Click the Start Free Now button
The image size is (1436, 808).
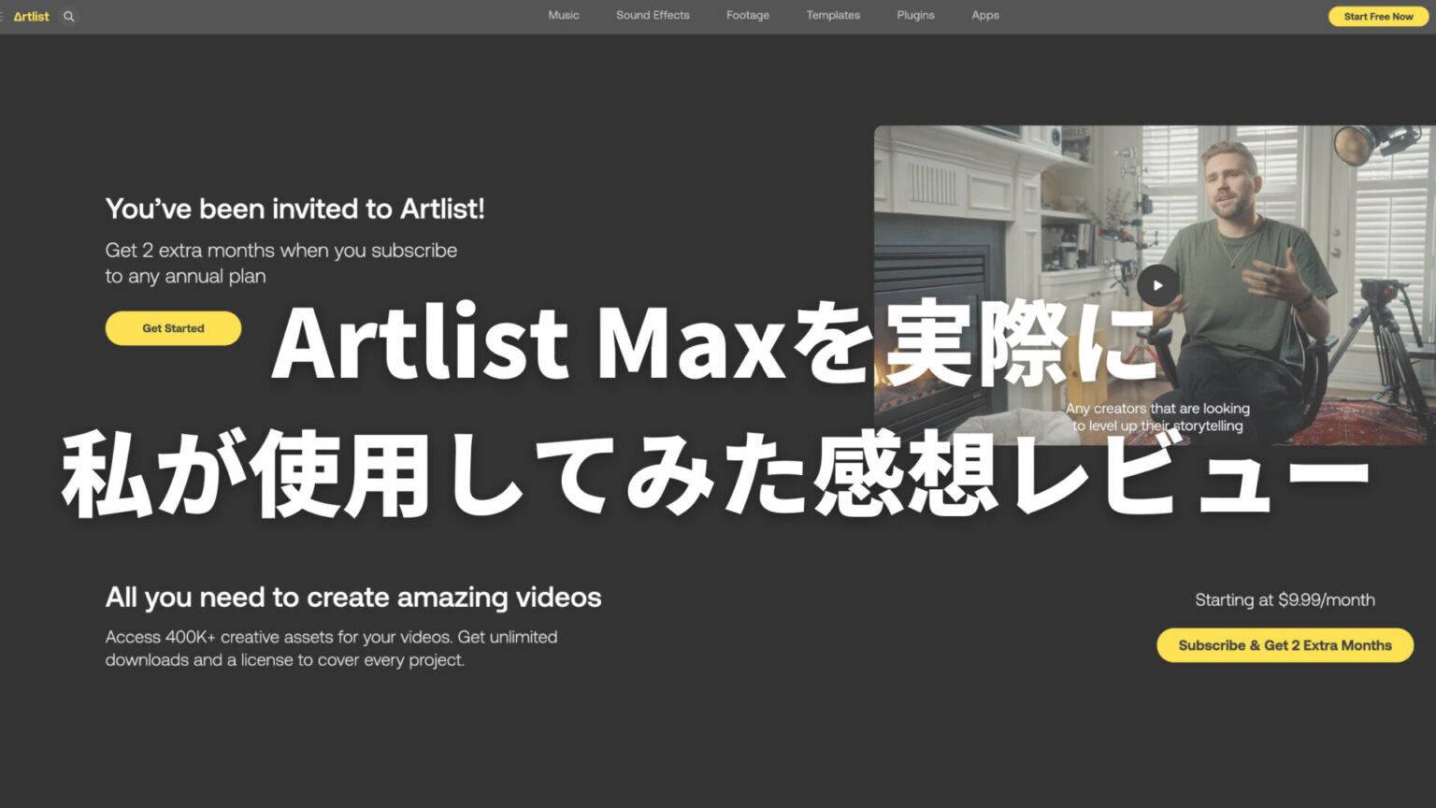click(x=1377, y=16)
